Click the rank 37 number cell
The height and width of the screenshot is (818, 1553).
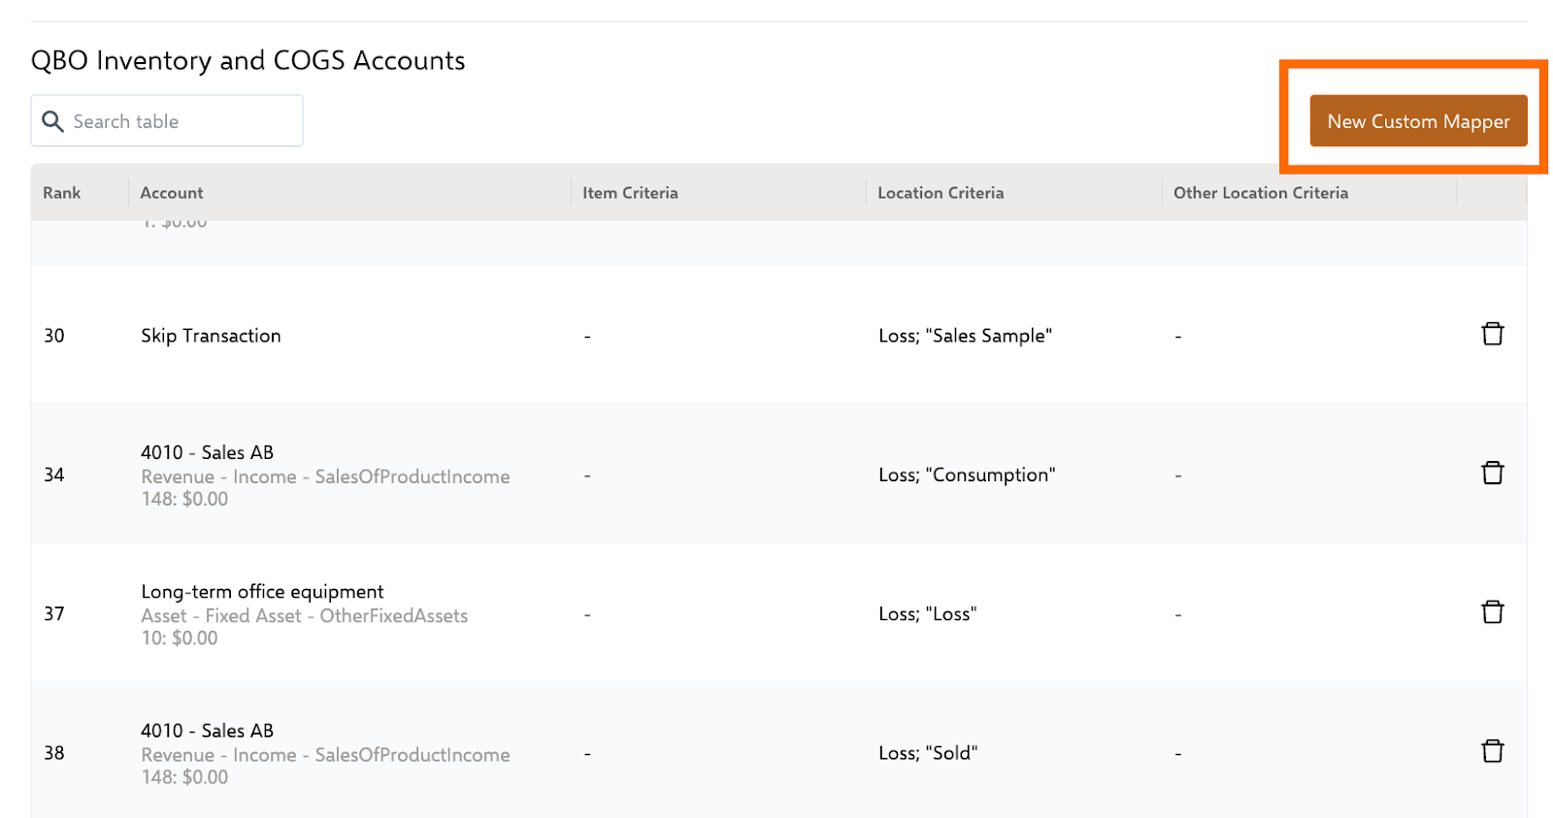pyautogui.click(x=54, y=614)
